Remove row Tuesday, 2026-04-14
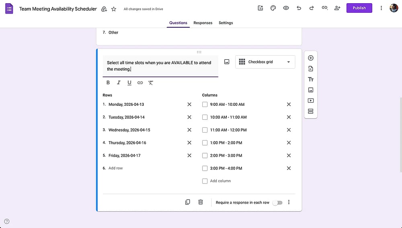402x228 pixels. [x=189, y=117]
